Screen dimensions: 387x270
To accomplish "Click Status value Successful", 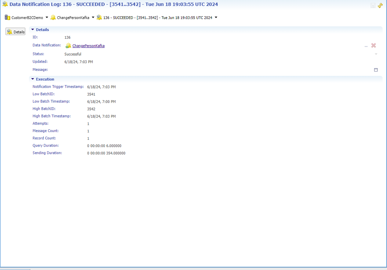I will pyautogui.click(x=73, y=54).
